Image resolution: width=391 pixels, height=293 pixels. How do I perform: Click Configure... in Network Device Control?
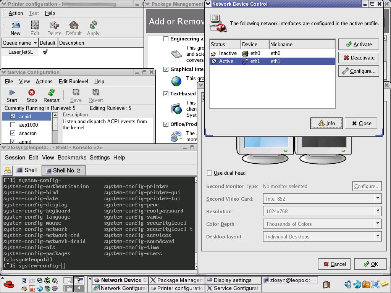click(x=359, y=71)
